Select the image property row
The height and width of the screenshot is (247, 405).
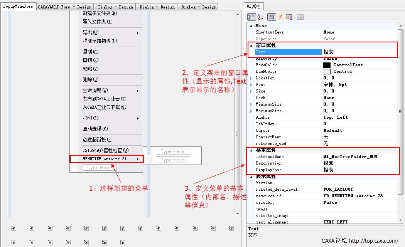point(326,209)
